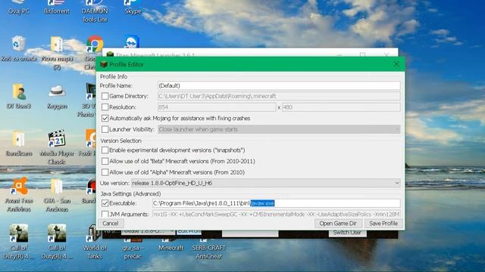Click the Cancel button
485x272 pixels.
coord(111,224)
